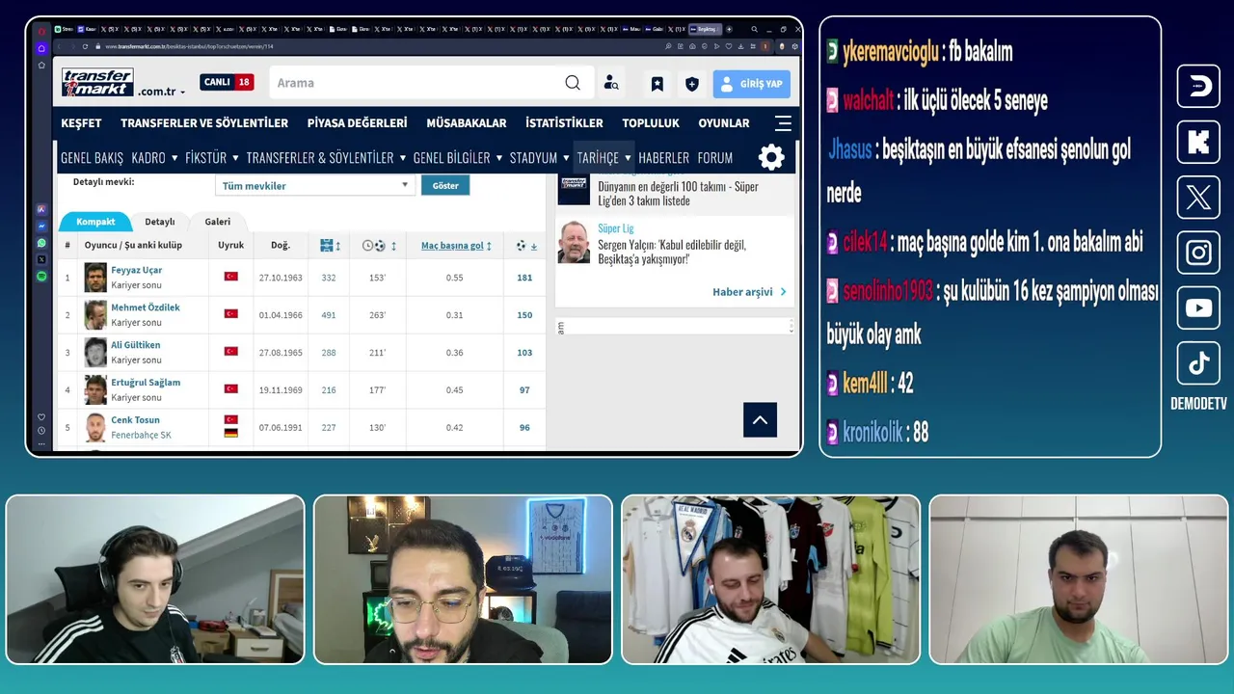The height and width of the screenshot is (694, 1234).
Task: Open the settings gear icon on club bar
Action: pyautogui.click(x=771, y=157)
